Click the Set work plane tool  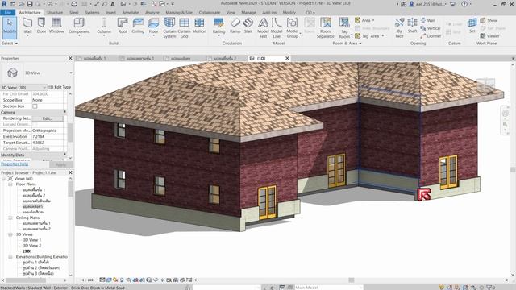pos(472,26)
